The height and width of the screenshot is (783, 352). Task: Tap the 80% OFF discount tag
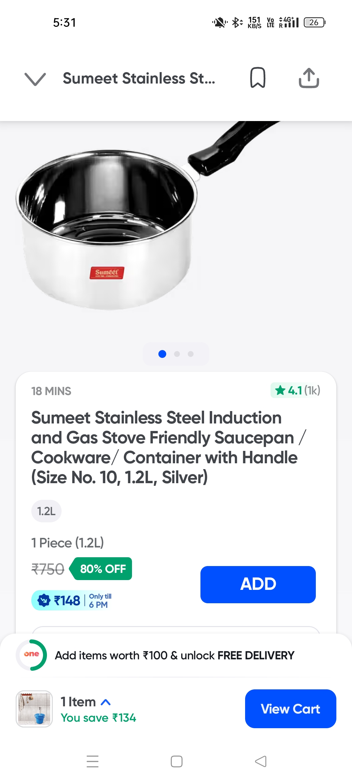click(102, 569)
